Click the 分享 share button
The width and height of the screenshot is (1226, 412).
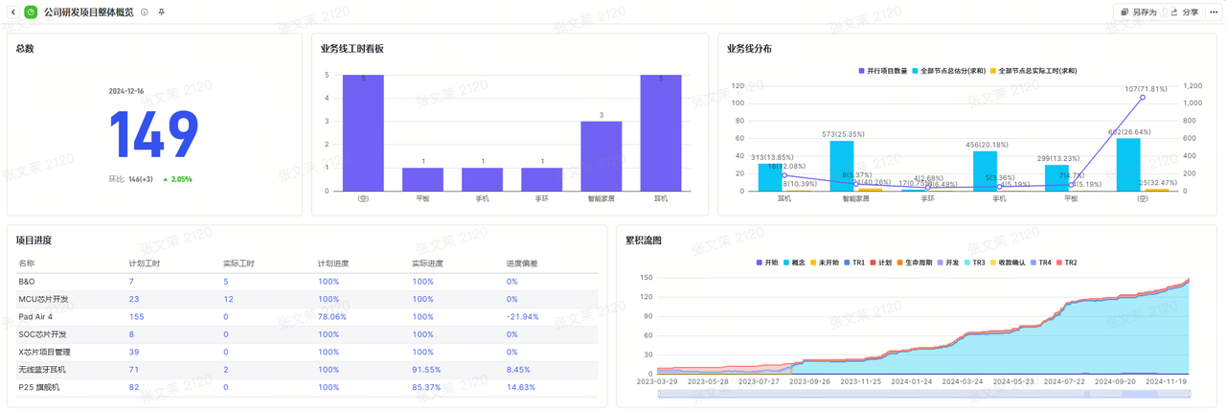tap(1184, 12)
